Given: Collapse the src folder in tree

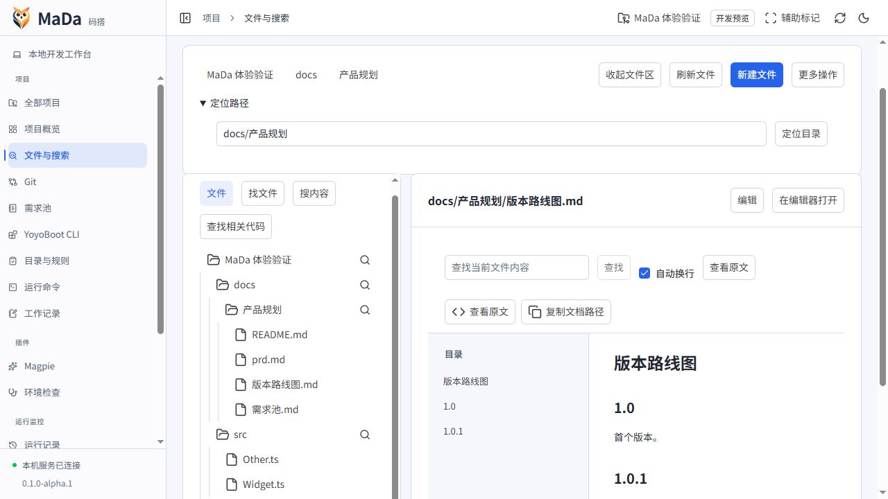Looking at the screenshot, I should coord(223,435).
